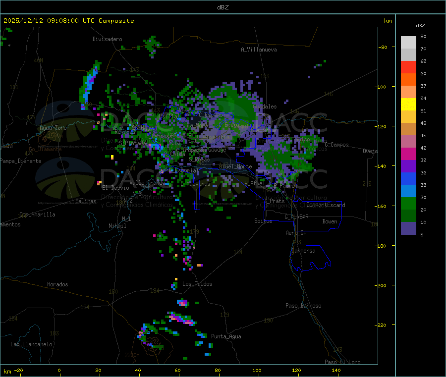Click the Los_Toldos place label
The width and height of the screenshot is (446, 377).
197,284
